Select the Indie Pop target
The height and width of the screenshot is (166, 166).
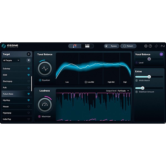click(17, 119)
